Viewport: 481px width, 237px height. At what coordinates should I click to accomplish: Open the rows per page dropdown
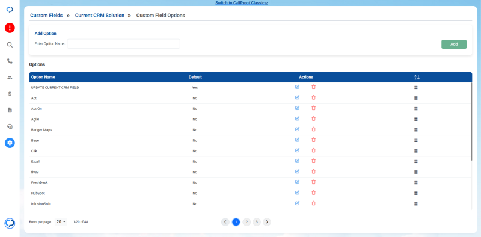pos(61,221)
